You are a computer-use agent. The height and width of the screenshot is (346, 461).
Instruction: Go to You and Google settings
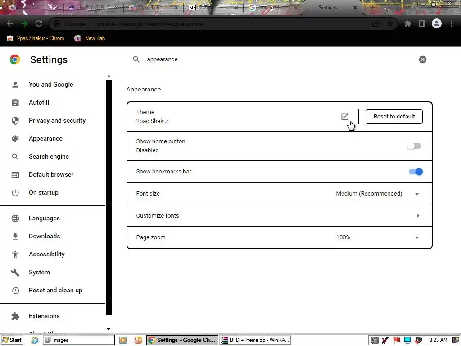pos(51,84)
